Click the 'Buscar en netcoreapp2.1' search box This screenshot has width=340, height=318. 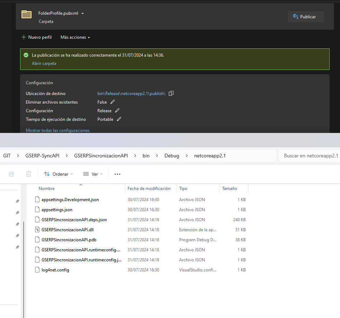tap(309, 156)
